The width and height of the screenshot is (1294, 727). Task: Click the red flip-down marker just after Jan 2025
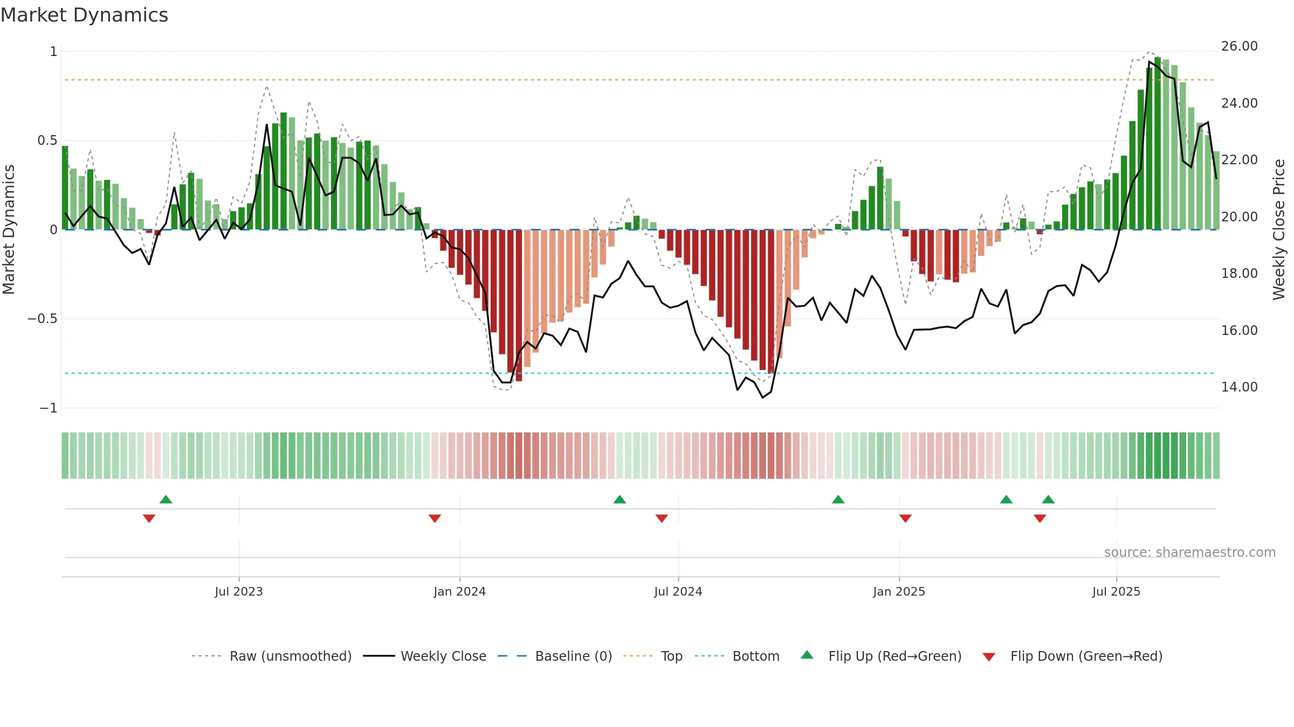(x=906, y=519)
